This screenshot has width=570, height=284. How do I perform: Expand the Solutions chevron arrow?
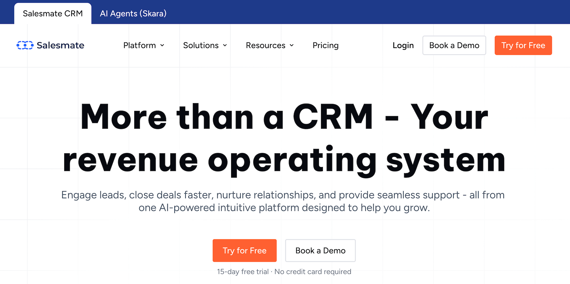[x=224, y=46]
